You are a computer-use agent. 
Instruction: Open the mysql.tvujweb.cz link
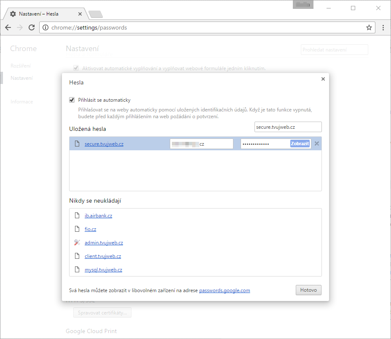pos(103,270)
